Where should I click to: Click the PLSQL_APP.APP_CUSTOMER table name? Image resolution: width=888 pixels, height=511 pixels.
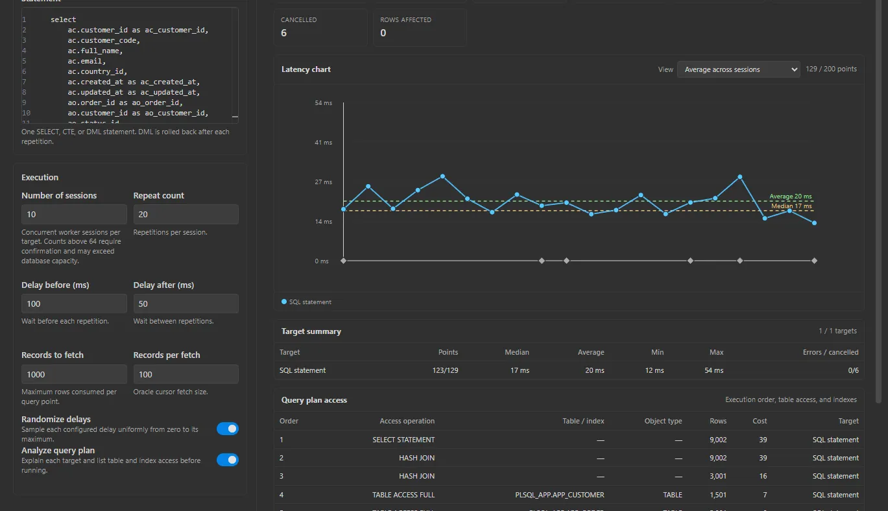[560, 495]
